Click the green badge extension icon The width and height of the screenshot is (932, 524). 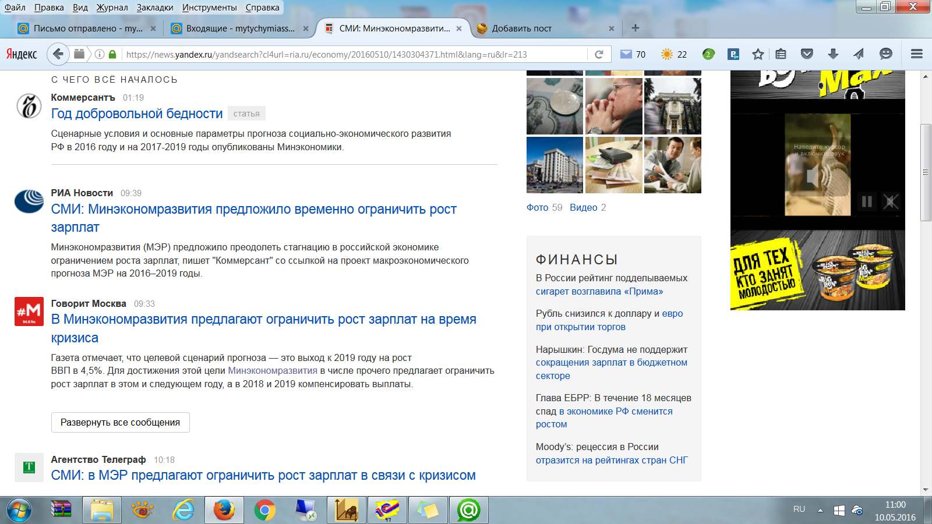[708, 54]
